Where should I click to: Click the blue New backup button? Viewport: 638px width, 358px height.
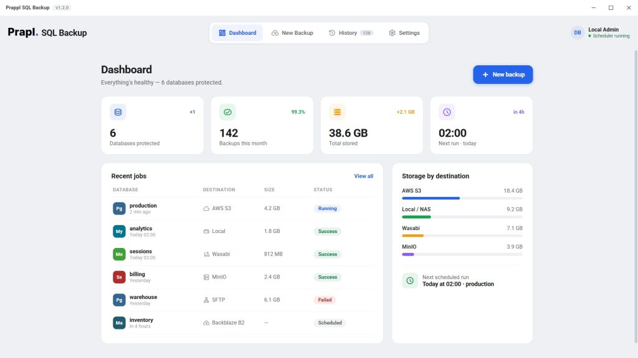pos(503,75)
